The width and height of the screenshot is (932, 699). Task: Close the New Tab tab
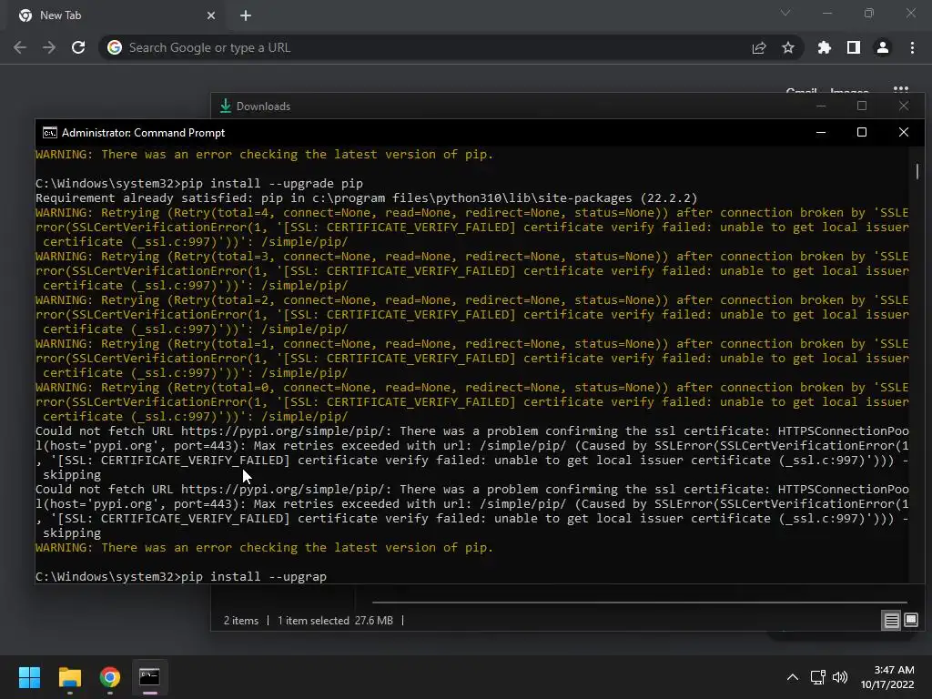click(211, 15)
